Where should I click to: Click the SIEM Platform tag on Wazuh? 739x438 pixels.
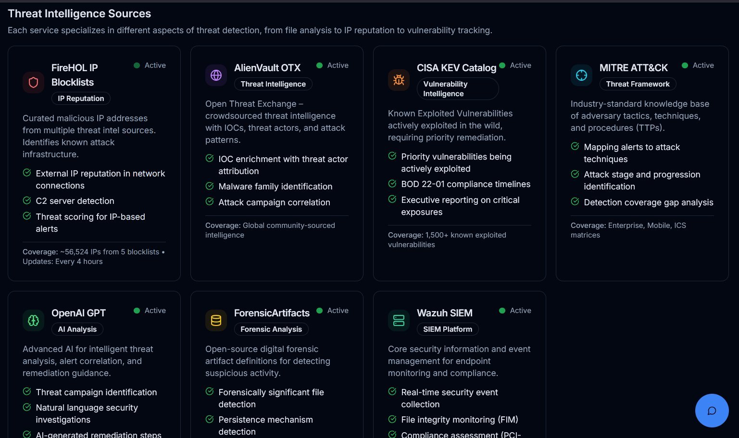point(448,329)
